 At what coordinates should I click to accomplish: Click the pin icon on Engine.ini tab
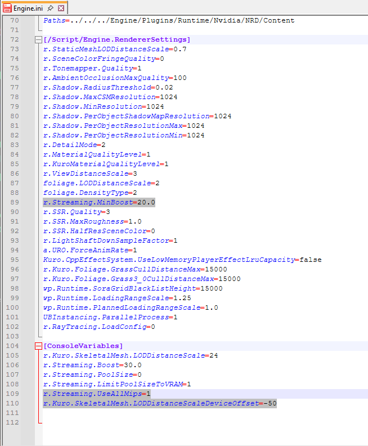click(50, 8)
